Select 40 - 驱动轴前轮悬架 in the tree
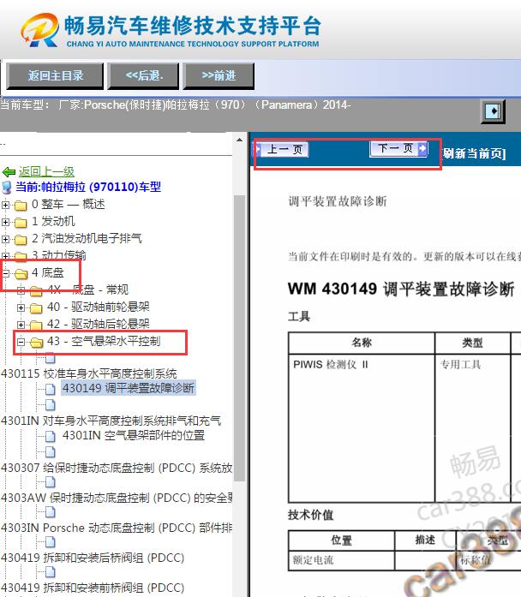Viewport: 521px width, 597px height. tap(99, 307)
